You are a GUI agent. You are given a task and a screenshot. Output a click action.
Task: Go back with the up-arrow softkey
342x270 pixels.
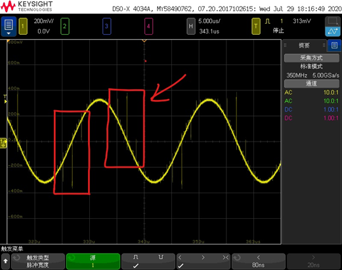click(x=5, y=261)
